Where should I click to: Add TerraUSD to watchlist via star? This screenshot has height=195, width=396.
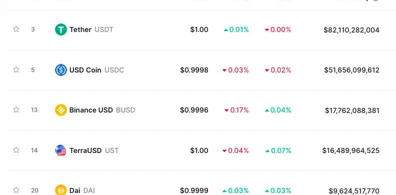(16, 150)
